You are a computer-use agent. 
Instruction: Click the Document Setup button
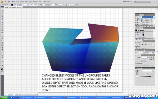(x=62, y=5)
